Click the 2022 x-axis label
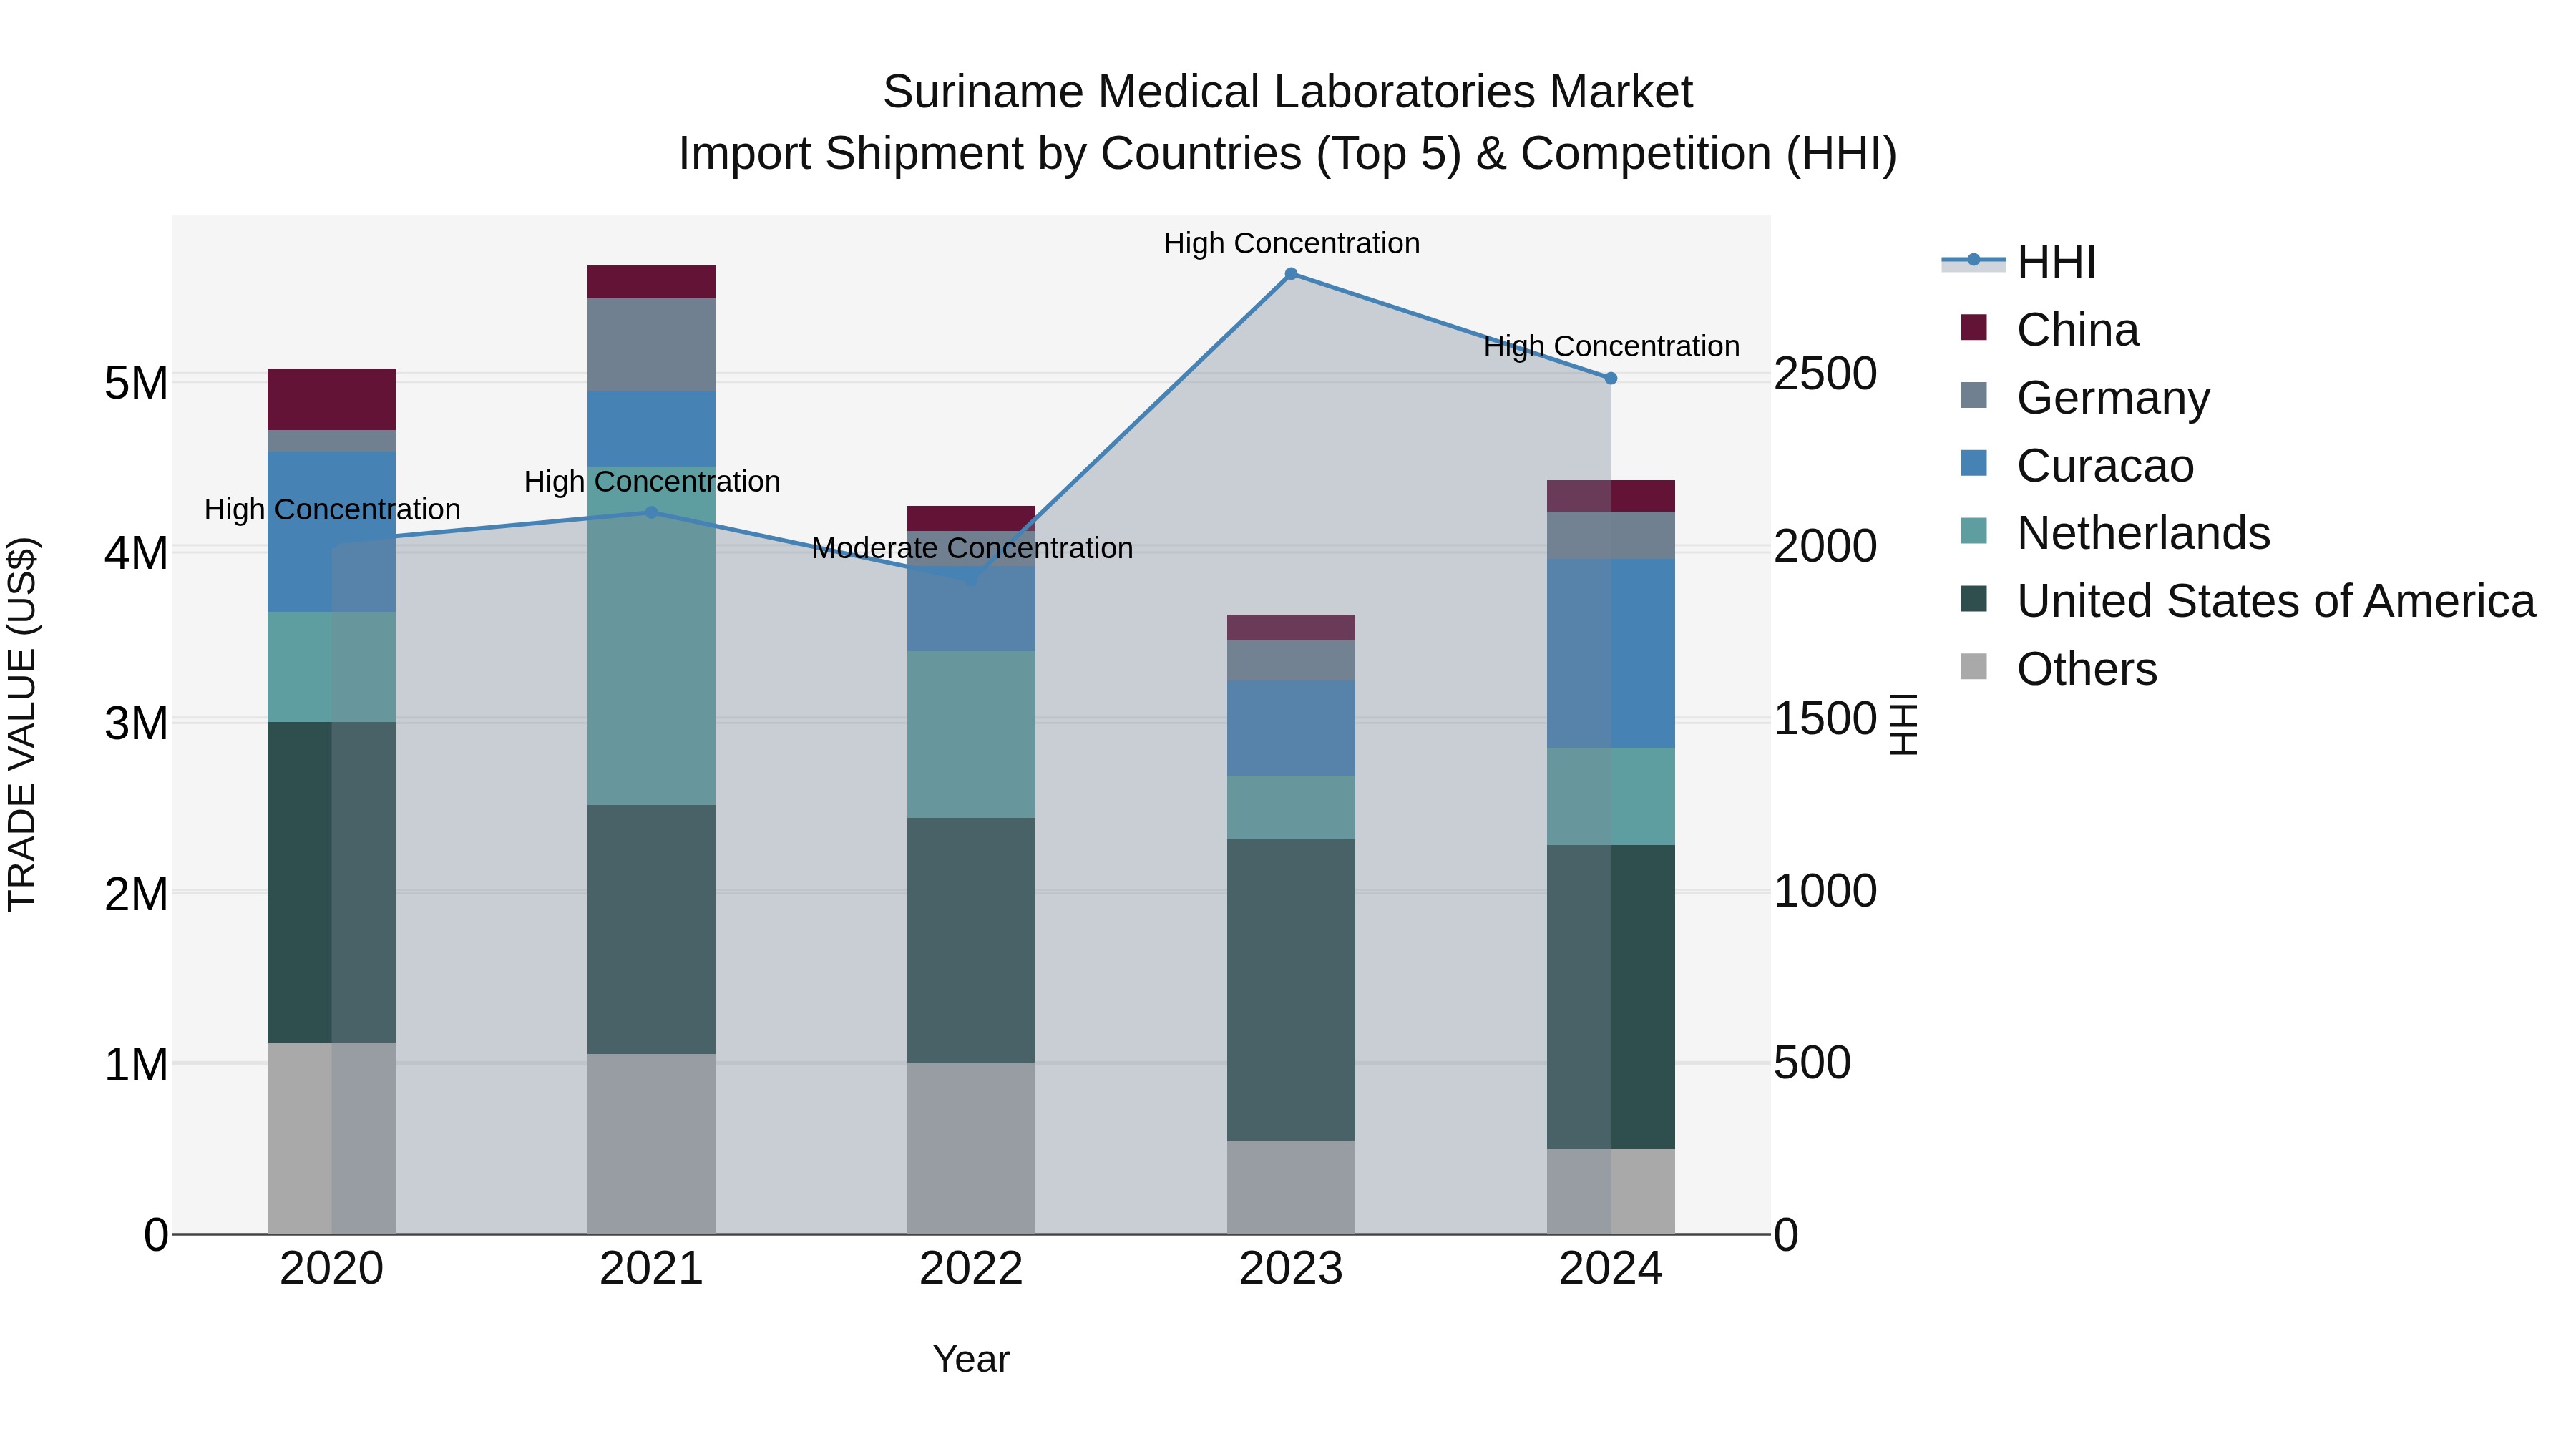 click(x=971, y=1269)
